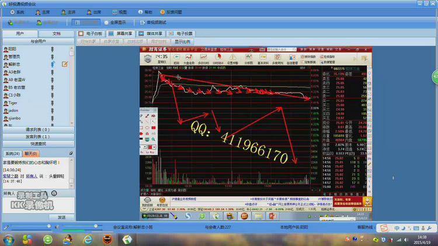This screenshot has width=438, height=246.
Task: Click the emoji smiley icon in chat
Action: 54,193
